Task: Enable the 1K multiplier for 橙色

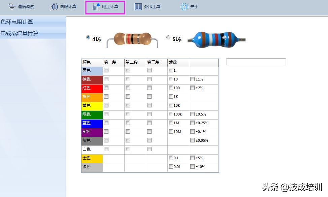Action: click(171, 97)
